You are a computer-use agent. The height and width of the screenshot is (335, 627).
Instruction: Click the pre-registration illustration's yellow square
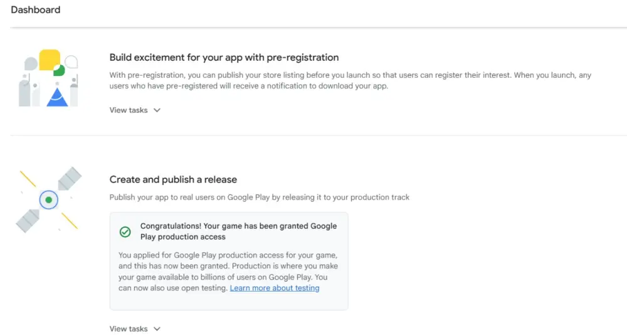click(50, 60)
